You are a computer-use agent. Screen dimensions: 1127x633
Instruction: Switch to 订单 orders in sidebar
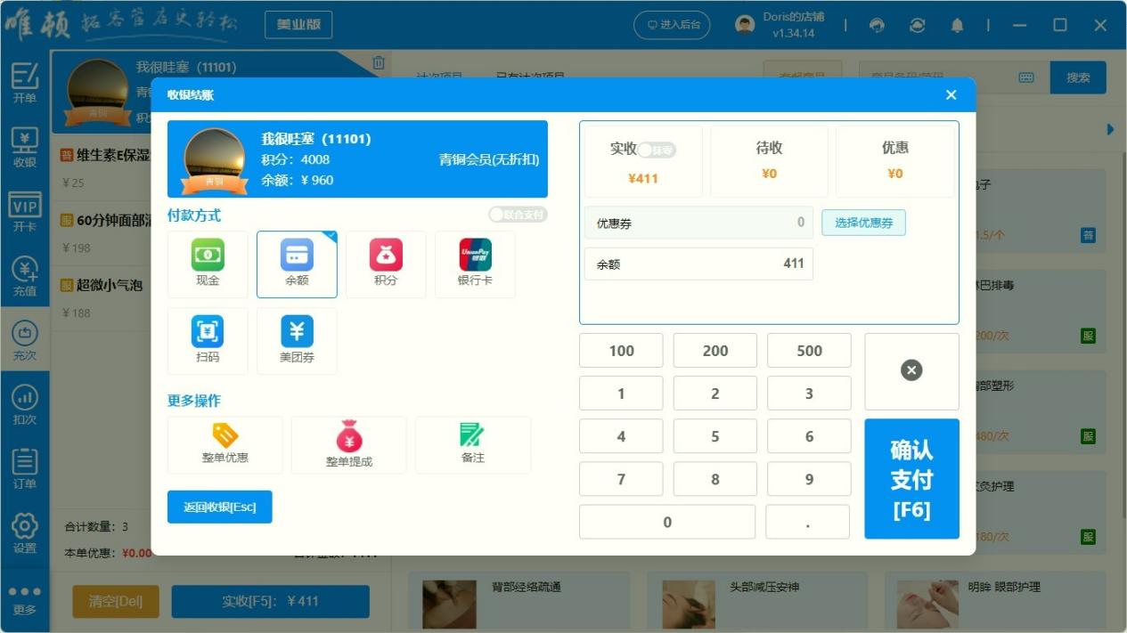25,469
